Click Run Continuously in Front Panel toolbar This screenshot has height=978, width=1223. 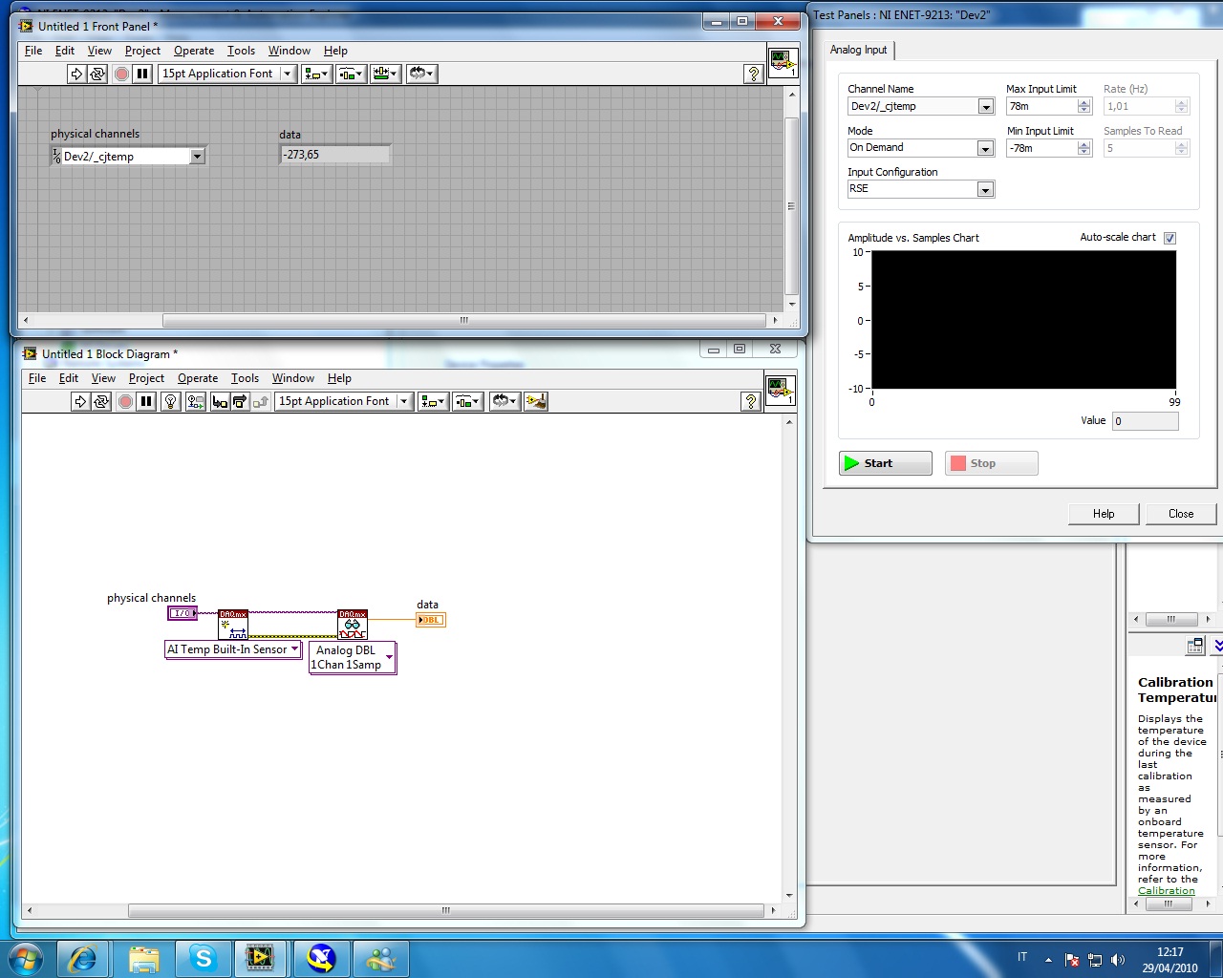pos(97,74)
